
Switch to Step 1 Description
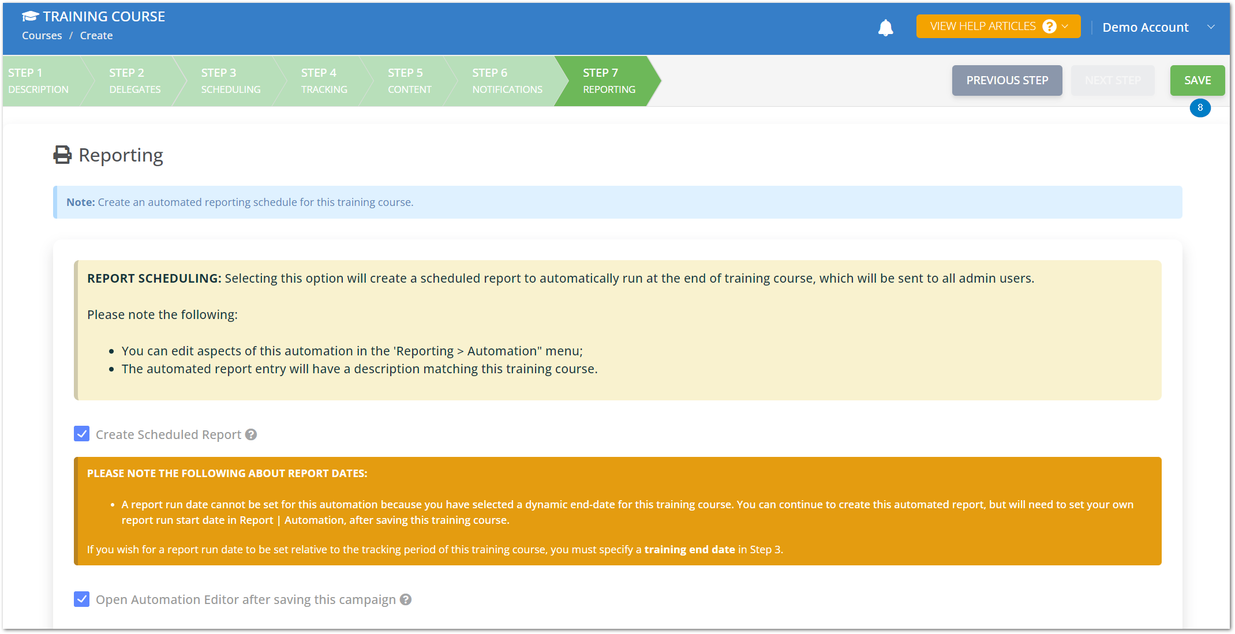point(38,81)
